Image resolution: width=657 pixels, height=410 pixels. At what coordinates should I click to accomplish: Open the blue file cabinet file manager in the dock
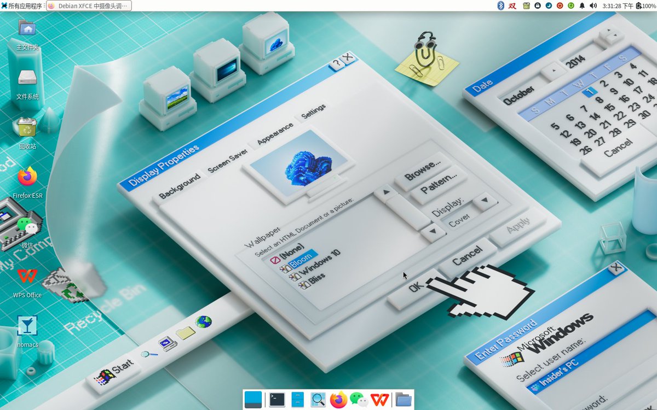coord(297,400)
